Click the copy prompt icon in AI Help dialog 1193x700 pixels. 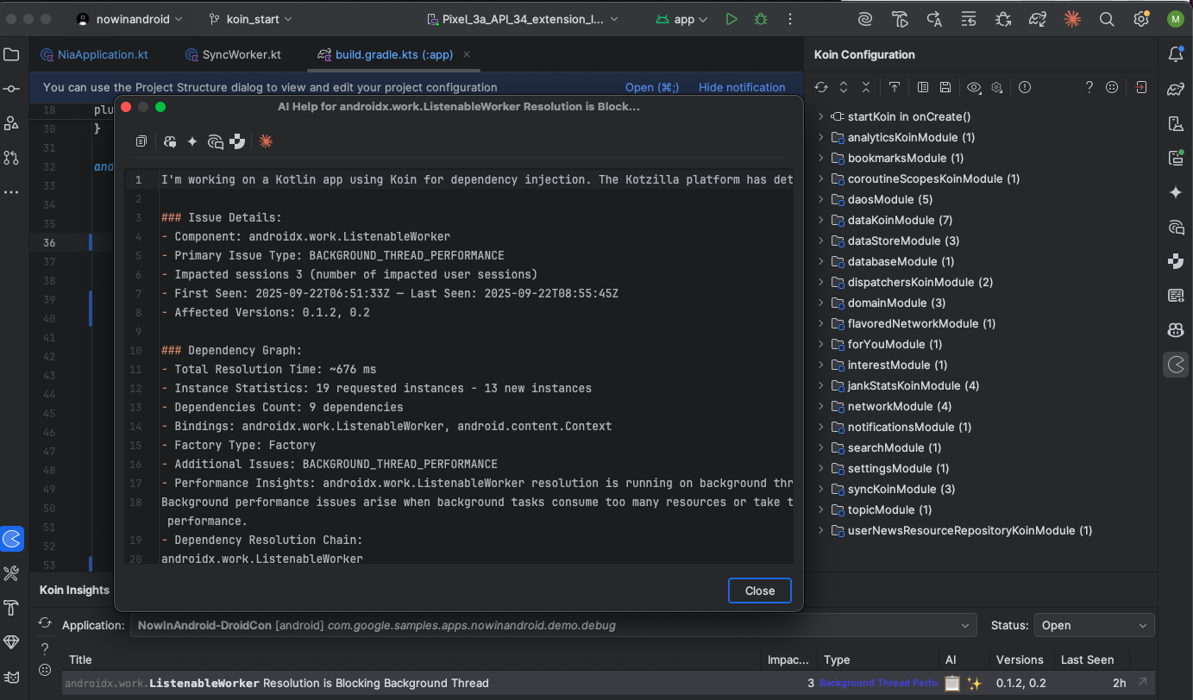coord(141,141)
